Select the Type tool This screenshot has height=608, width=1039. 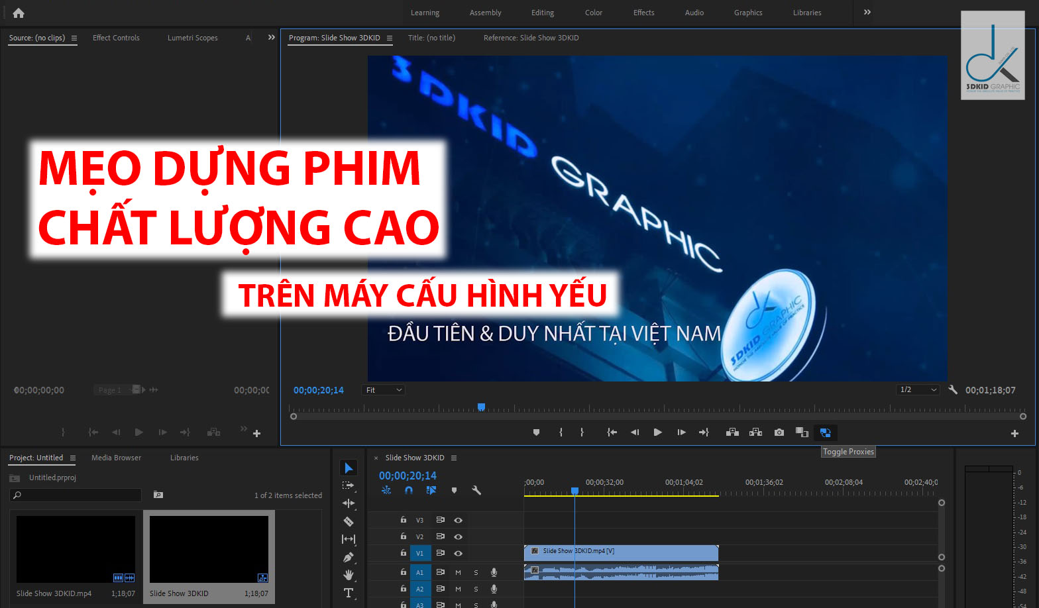[x=349, y=593]
